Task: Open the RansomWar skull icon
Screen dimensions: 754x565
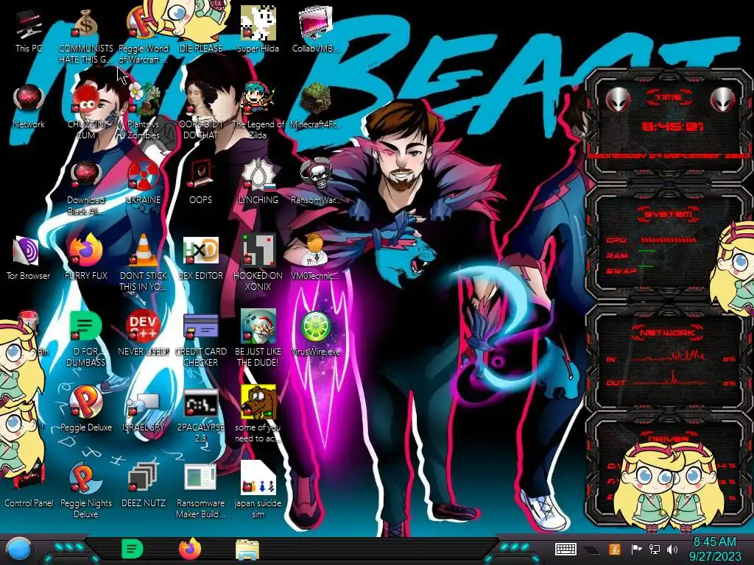Action: pos(315,182)
